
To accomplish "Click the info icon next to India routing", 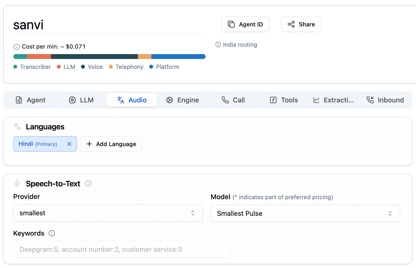I will (x=218, y=45).
